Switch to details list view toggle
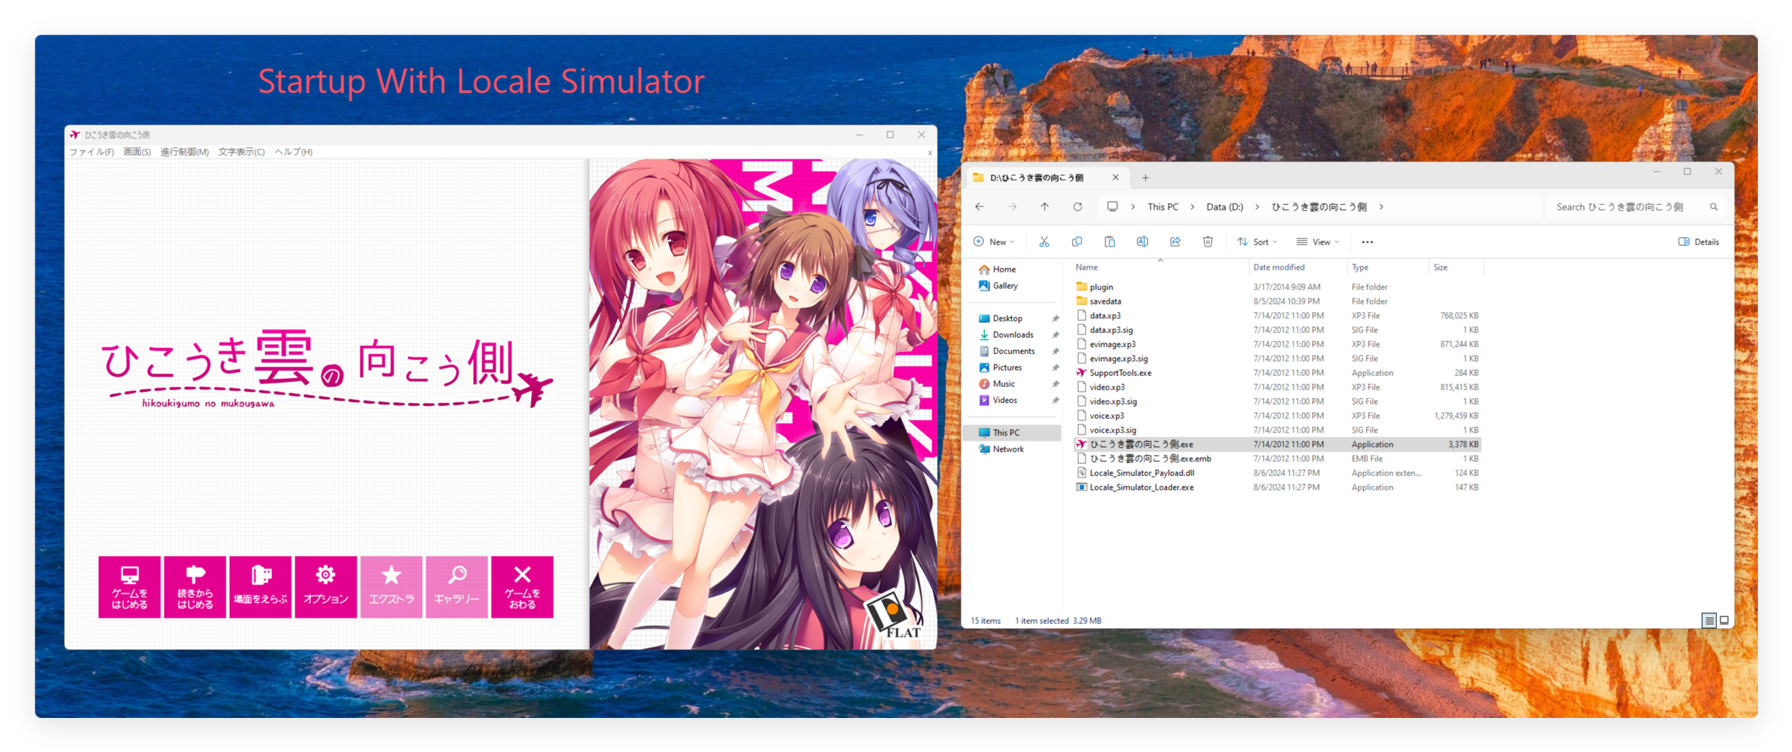1792x752 pixels. point(1709,621)
